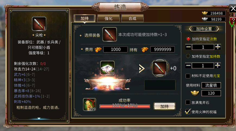This screenshot has width=236, height=131.
Task: Click the result spear icon with +0
Action: [160, 68]
